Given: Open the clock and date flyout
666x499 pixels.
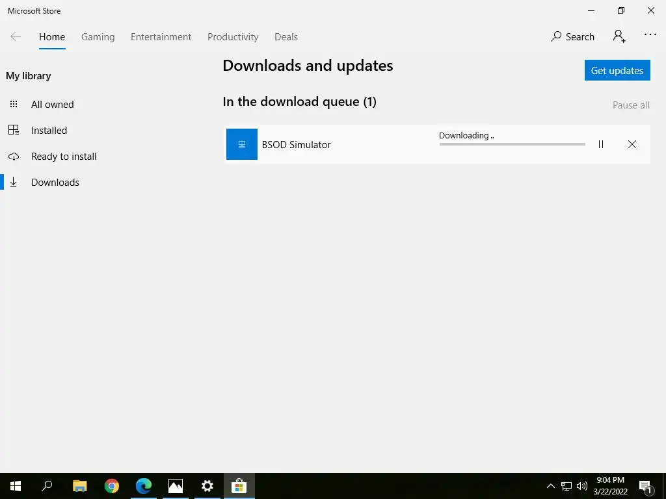Looking at the screenshot, I should coord(610,486).
